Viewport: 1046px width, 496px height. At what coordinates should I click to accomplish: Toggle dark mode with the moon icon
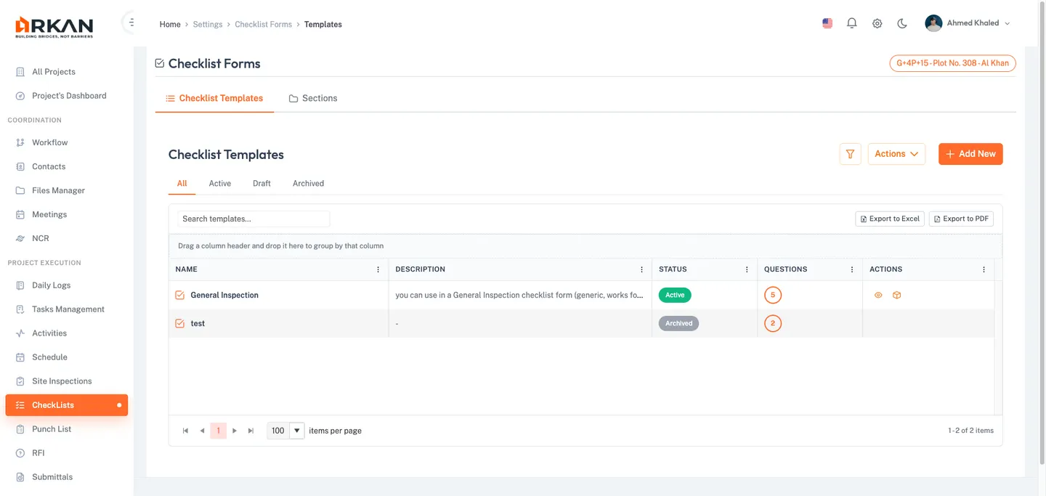[902, 23]
